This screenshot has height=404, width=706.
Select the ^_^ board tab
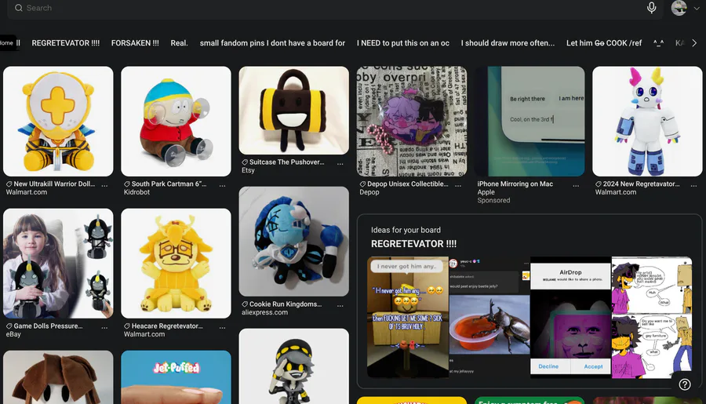point(658,43)
